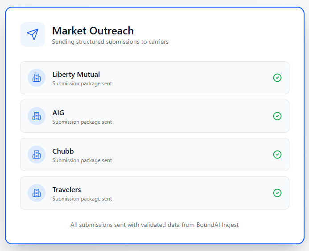Viewport: 309px width, 251px height.
Task: Select the AIG carrier name
Action: coord(58,113)
